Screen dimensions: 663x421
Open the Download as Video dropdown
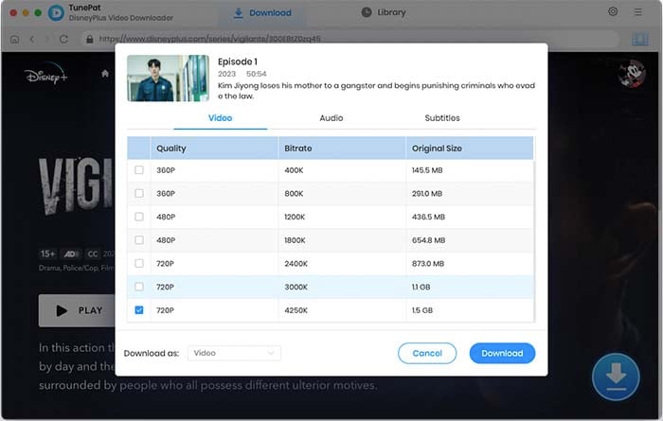tap(234, 353)
